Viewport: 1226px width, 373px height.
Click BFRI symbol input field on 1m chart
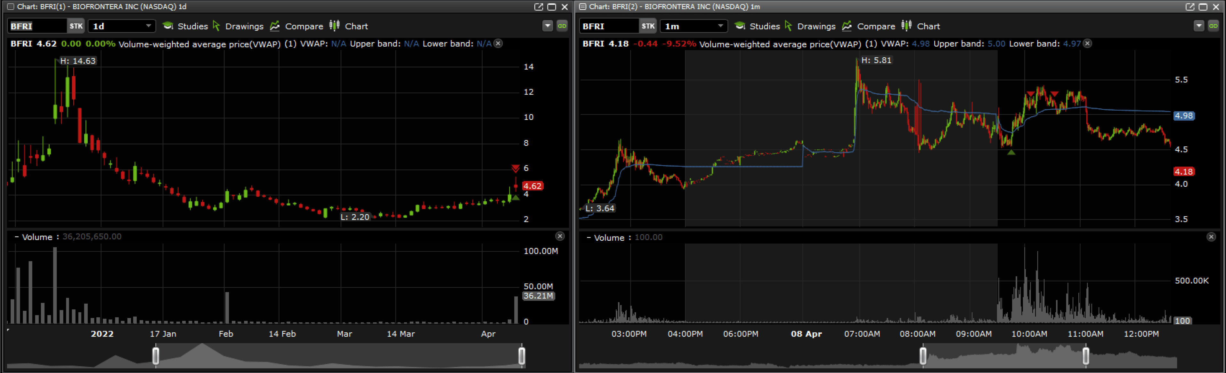(x=608, y=26)
